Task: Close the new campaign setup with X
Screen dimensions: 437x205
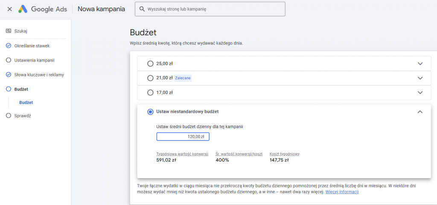Action: [x=9, y=9]
